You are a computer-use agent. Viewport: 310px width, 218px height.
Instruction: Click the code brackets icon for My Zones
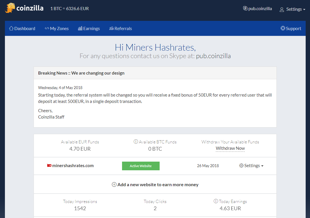[47, 28]
